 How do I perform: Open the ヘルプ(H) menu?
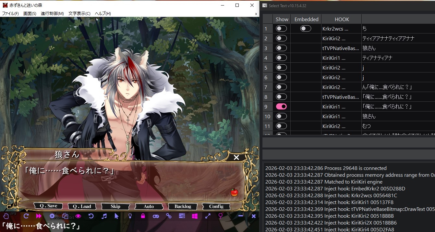[103, 14]
